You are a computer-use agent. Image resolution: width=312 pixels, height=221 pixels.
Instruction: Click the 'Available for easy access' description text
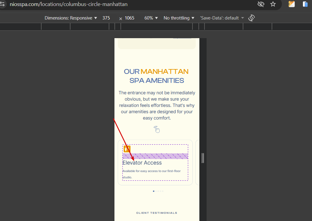[151, 174]
